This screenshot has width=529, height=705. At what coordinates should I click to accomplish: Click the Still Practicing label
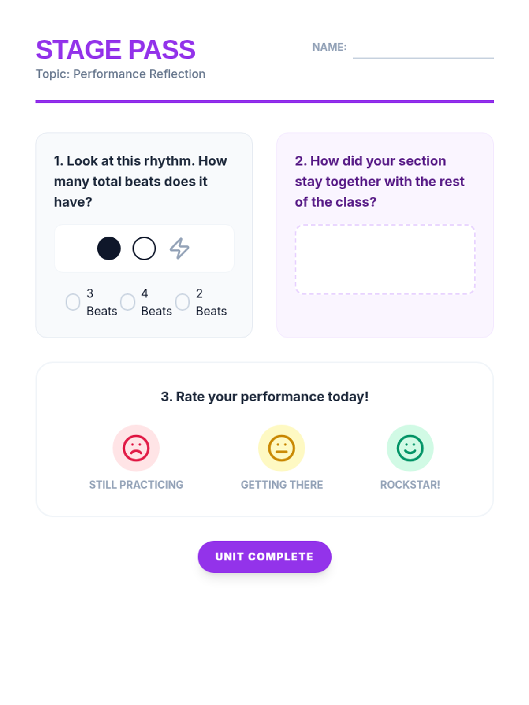point(136,485)
